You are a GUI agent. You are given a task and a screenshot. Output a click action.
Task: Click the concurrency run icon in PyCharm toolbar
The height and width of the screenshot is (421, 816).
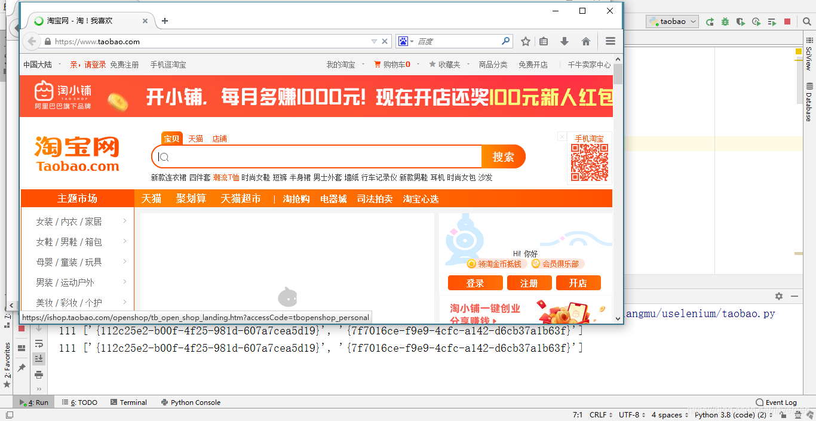pyautogui.click(x=772, y=21)
